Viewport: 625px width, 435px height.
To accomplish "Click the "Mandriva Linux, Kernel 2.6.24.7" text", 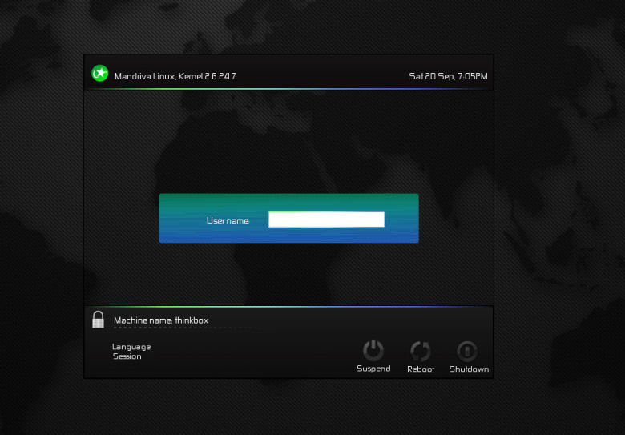I will (x=175, y=76).
